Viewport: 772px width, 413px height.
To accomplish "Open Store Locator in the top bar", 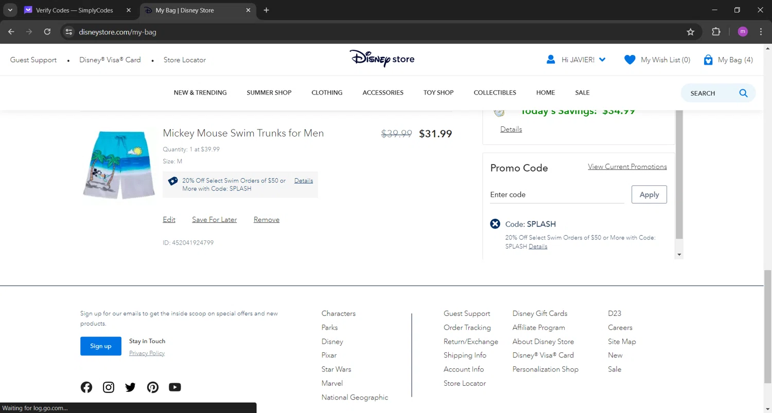I will pyautogui.click(x=185, y=60).
